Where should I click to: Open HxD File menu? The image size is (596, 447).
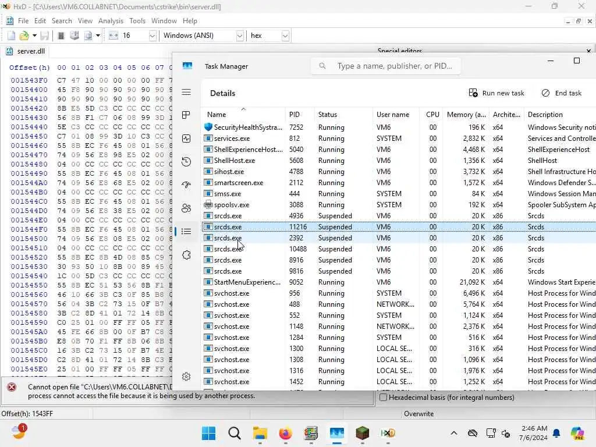[x=23, y=21]
